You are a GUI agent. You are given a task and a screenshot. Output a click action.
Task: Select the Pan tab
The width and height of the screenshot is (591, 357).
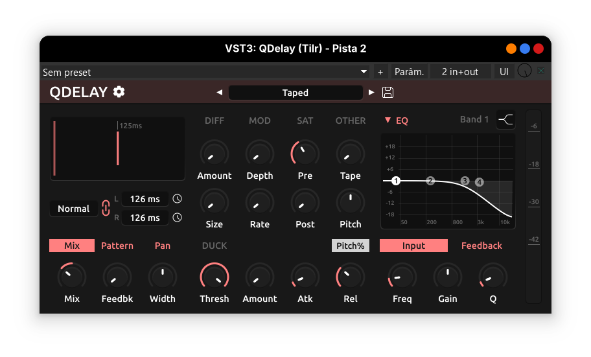163,246
